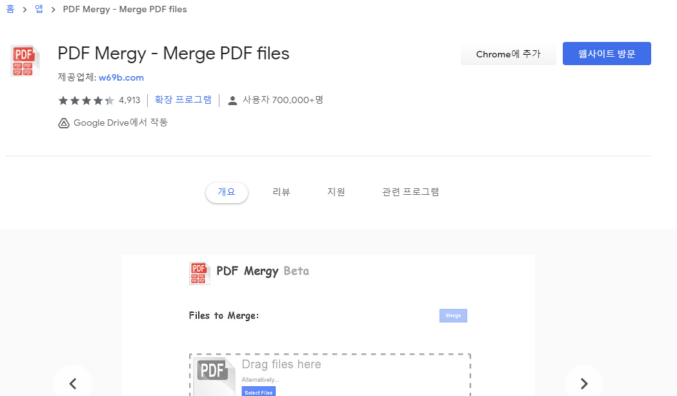This screenshot has width=677, height=396.
Task: Open the 확장 프로그램 category link
Action: click(x=183, y=100)
